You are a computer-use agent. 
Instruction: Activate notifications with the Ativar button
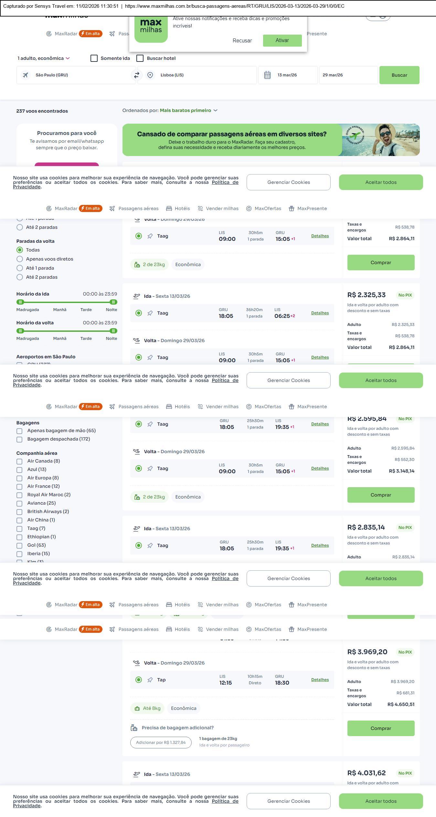pos(282,40)
